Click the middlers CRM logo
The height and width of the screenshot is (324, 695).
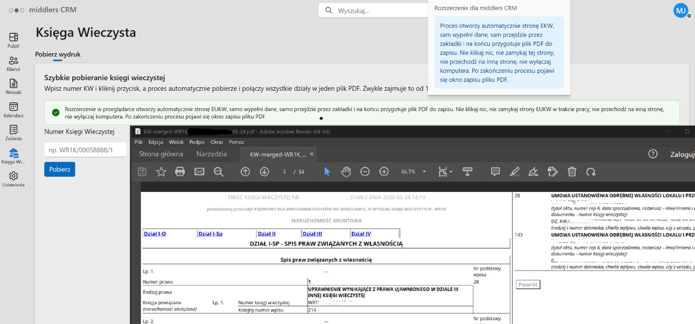[x=43, y=10]
